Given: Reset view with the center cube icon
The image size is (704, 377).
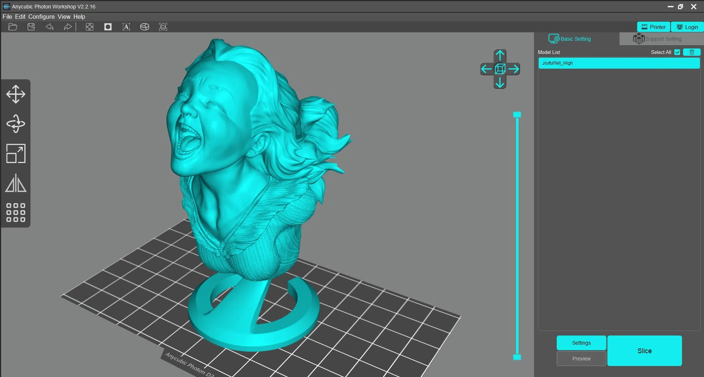Looking at the screenshot, I should point(500,69).
